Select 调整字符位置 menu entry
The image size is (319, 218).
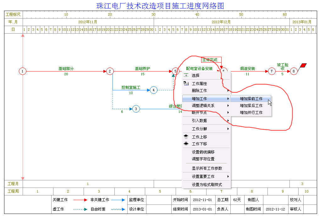206,159
